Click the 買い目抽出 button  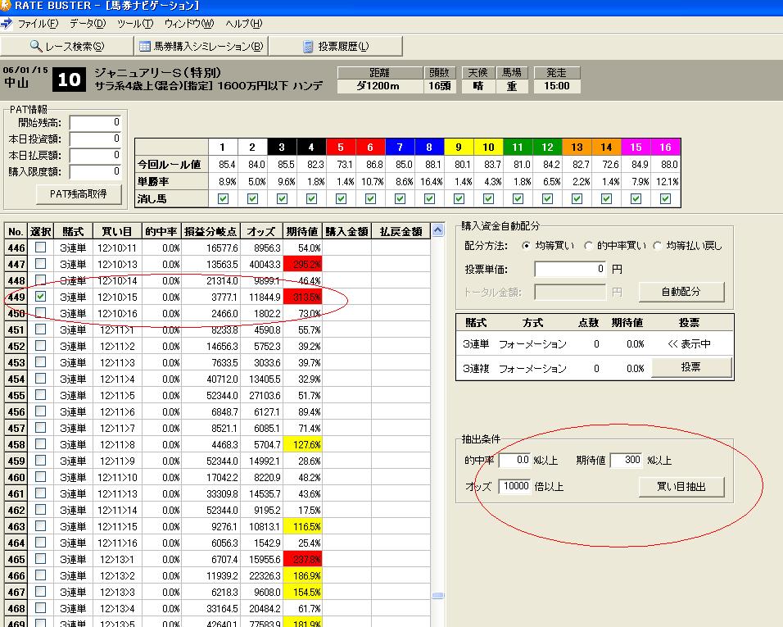point(681,486)
